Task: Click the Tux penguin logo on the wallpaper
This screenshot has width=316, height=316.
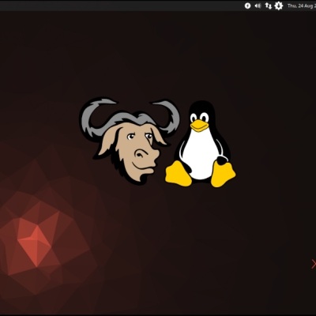Action: click(201, 144)
